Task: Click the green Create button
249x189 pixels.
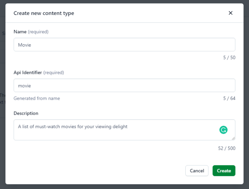Action: tap(224, 171)
